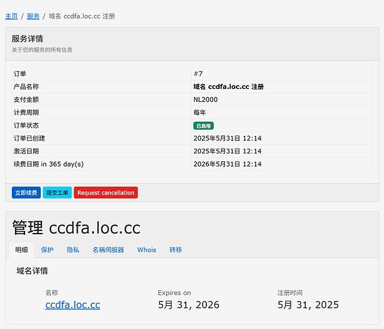Open the 隐私 privacy tab
The height and width of the screenshot is (329, 384).
click(x=73, y=250)
